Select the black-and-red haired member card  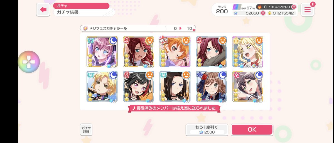click(x=138, y=86)
